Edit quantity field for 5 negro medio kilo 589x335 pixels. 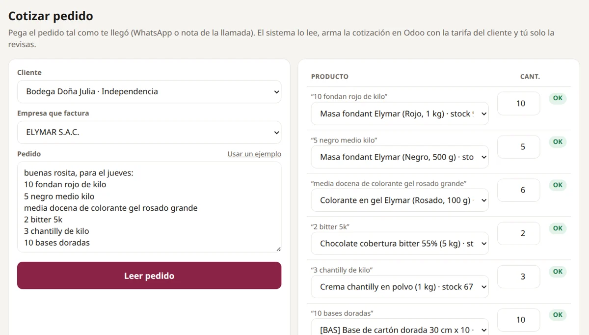519,147
